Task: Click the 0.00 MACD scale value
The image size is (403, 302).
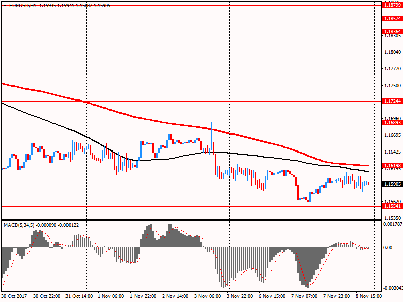Action: pyautogui.click(x=388, y=247)
